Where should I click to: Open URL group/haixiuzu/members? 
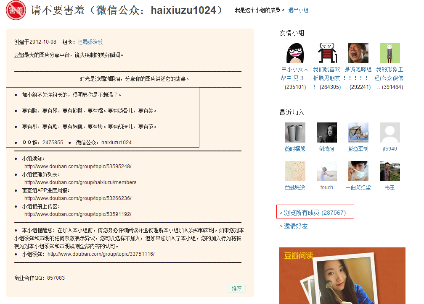pos(80,182)
